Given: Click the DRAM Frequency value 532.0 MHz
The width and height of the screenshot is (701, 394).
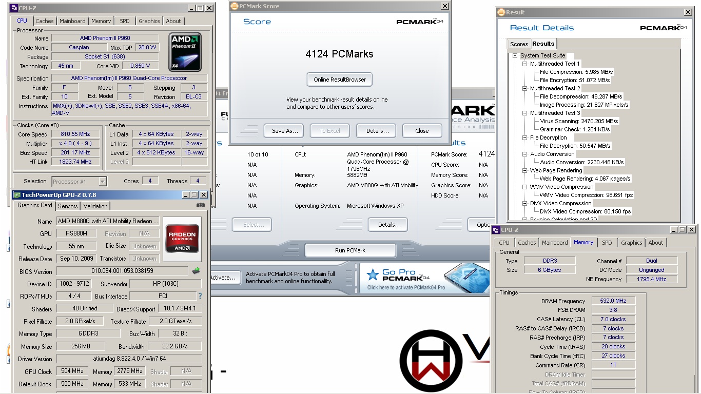Looking at the screenshot, I should [613, 301].
